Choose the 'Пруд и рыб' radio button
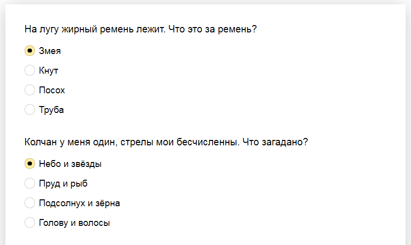The height and width of the screenshot is (245, 411). pyautogui.click(x=30, y=183)
